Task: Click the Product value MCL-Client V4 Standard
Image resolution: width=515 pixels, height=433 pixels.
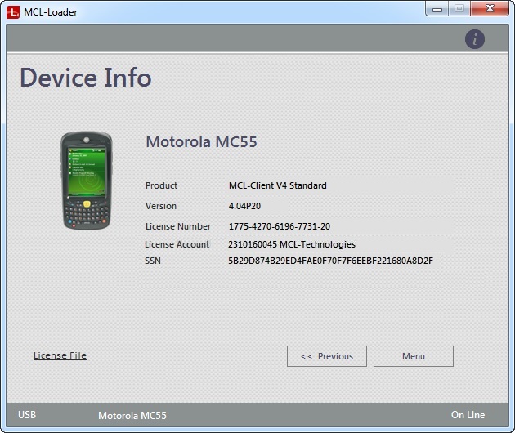Action: (278, 185)
